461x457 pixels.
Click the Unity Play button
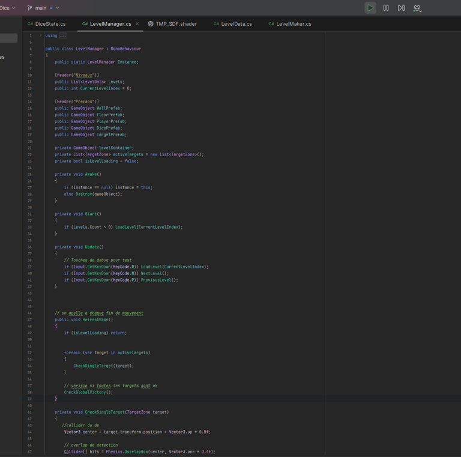370,8
